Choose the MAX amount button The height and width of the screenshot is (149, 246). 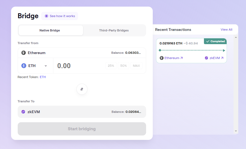click(x=136, y=66)
